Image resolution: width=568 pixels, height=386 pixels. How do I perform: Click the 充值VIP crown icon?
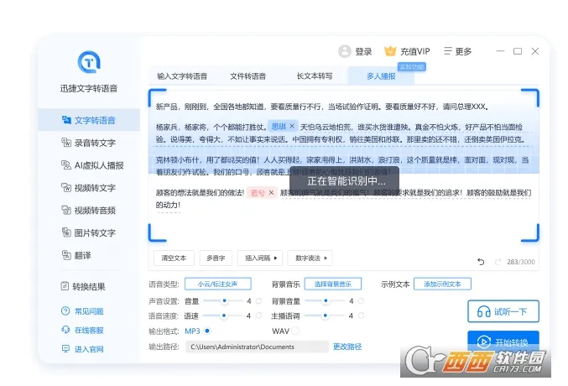coord(389,51)
